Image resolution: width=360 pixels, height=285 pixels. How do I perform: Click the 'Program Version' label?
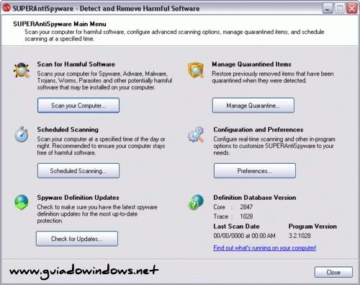click(x=312, y=227)
